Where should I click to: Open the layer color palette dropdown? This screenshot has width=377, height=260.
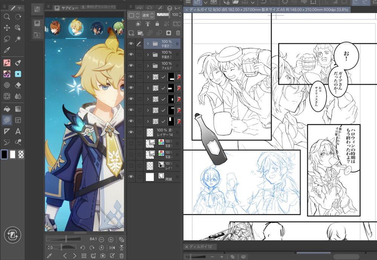pyautogui.click(x=134, y=15)
